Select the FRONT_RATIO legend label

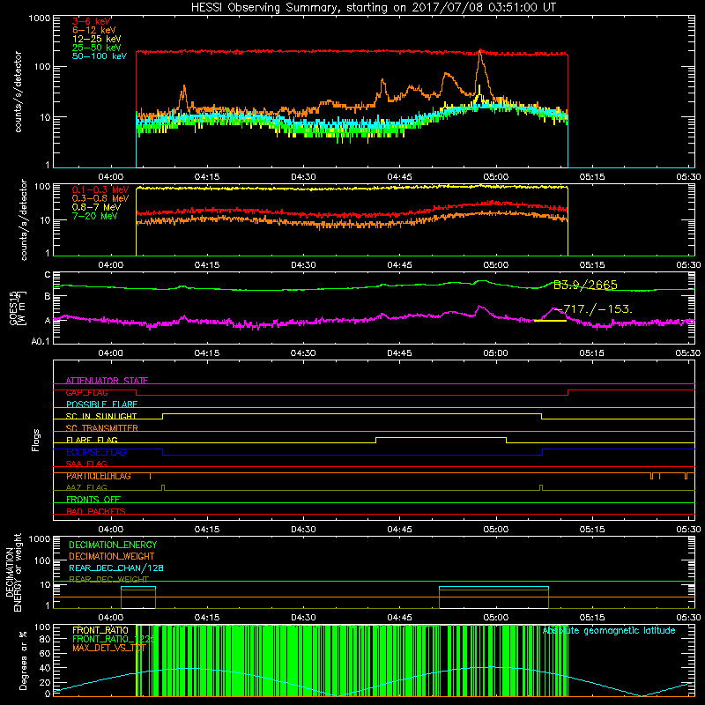point(100,630)
